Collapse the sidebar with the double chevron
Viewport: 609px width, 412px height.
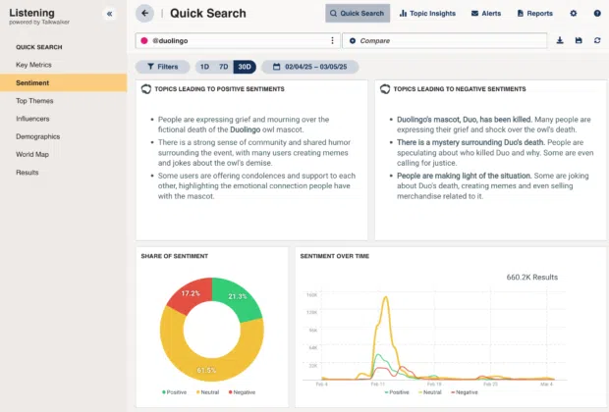pos(110,14)
